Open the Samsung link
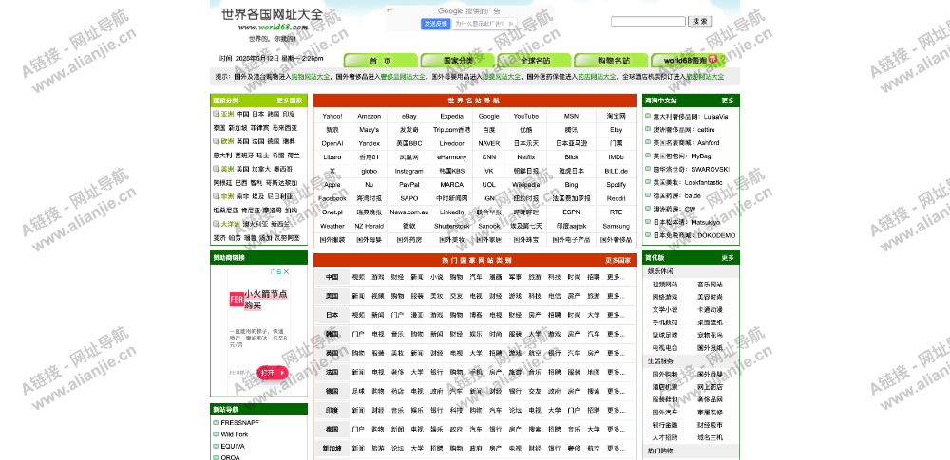 tap(616, 226)
